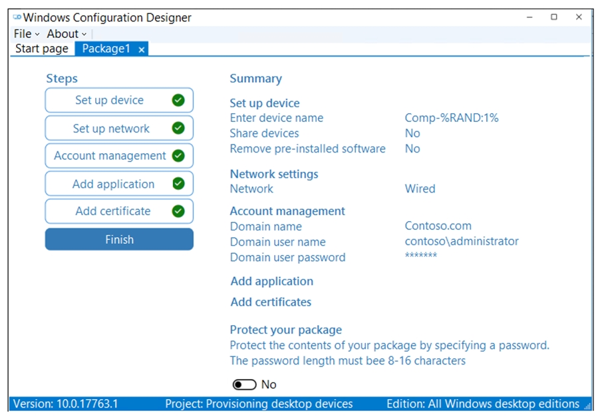The height and width of the screenshot is (417, 600).
Task: Click the Share devices No value
Action: pos(412,133)
